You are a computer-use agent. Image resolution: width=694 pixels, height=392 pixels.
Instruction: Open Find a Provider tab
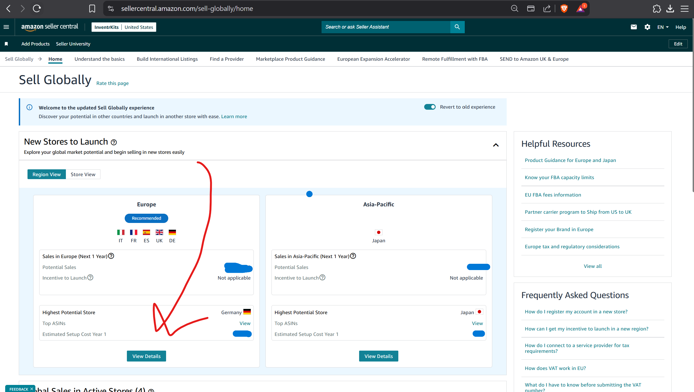pos(227,59)
